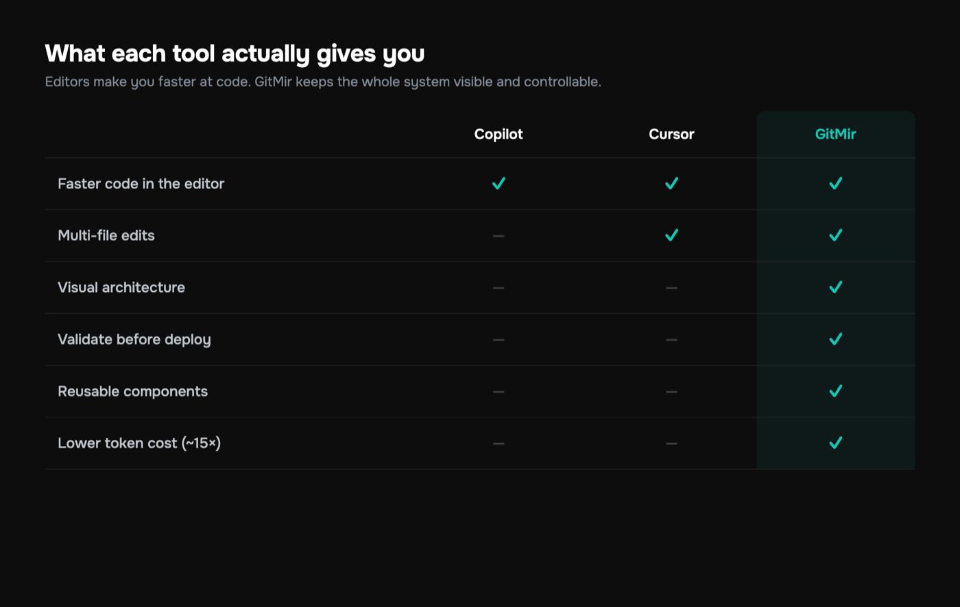This screenshot has width=960, height=607.
Task: Click Cursor checkmark in Multi-file edits row
Action: pyautogui.click(x=671, y=235)
